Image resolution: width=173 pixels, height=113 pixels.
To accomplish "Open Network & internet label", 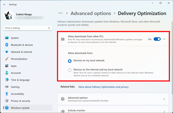I will [21, 52].
